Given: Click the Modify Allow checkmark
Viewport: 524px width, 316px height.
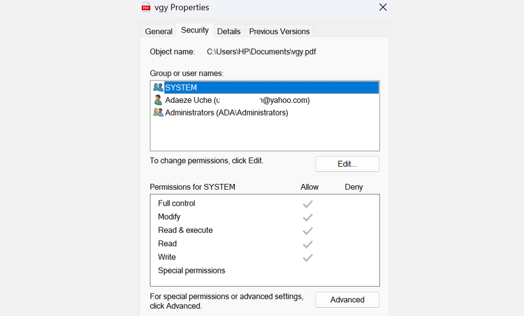Looking at the screenshot, I should tap(308, 217).
